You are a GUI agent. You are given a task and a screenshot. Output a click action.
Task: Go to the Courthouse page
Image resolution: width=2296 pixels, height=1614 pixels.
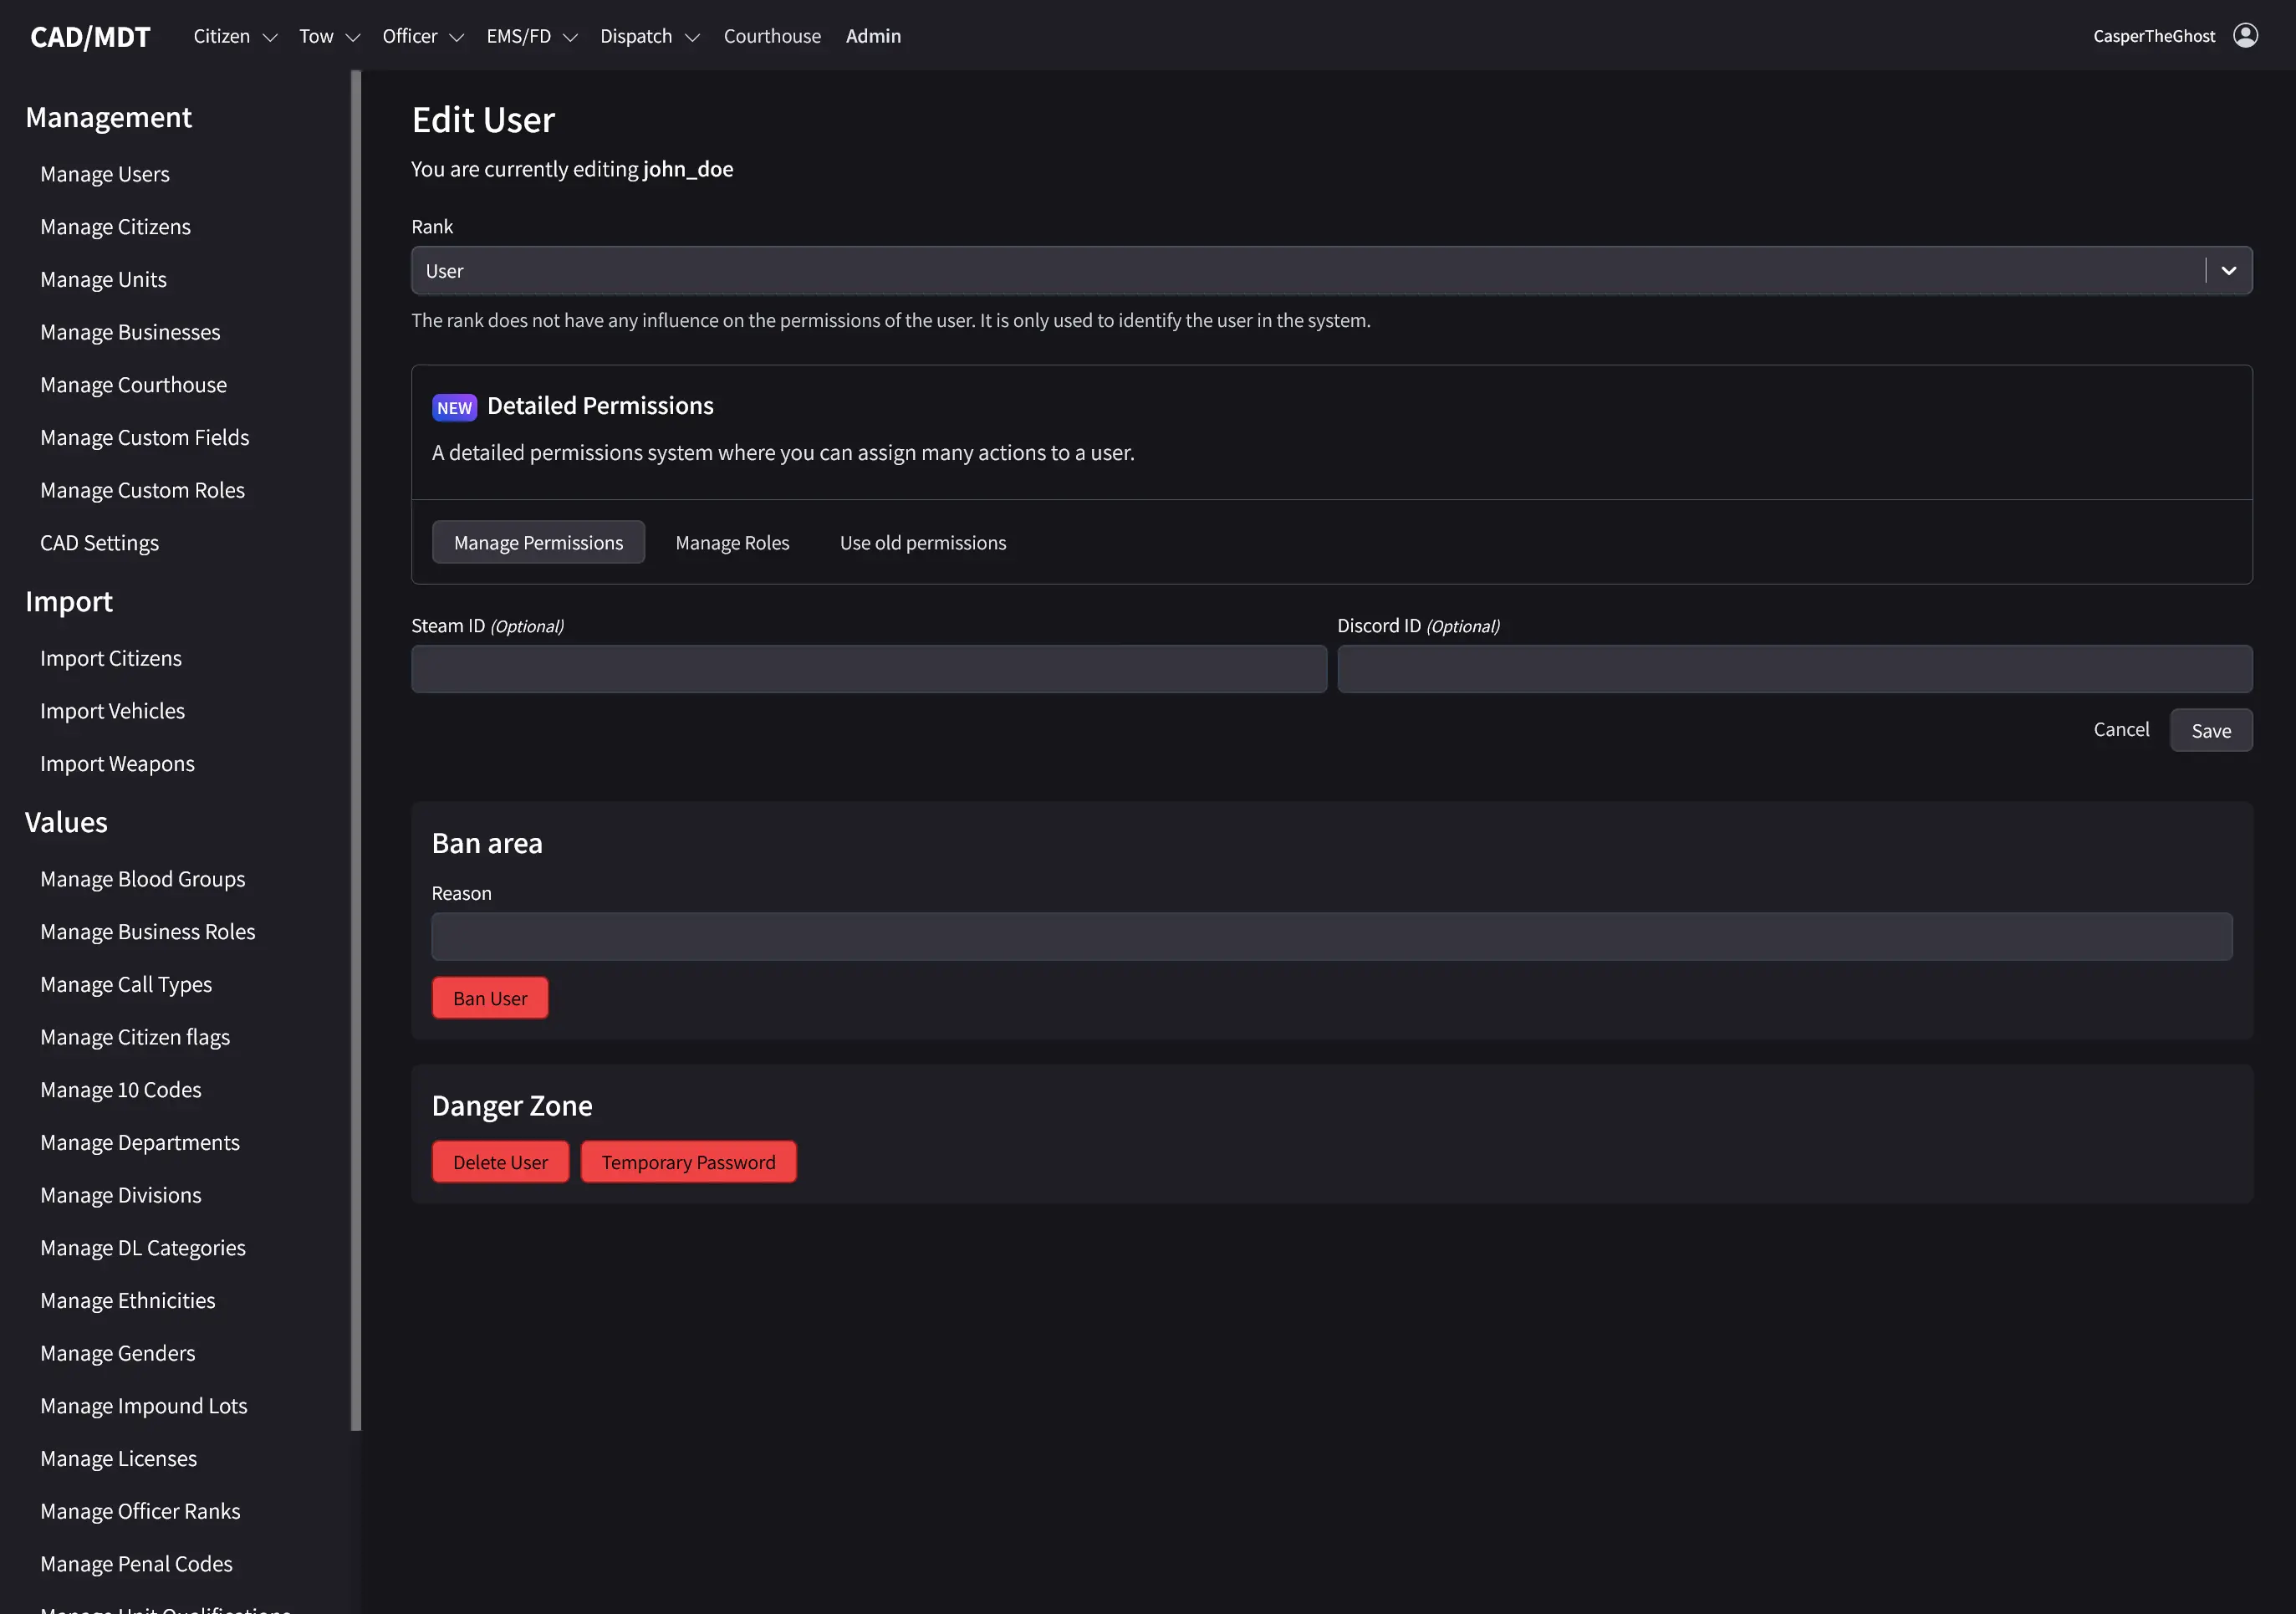pos(772,36)
